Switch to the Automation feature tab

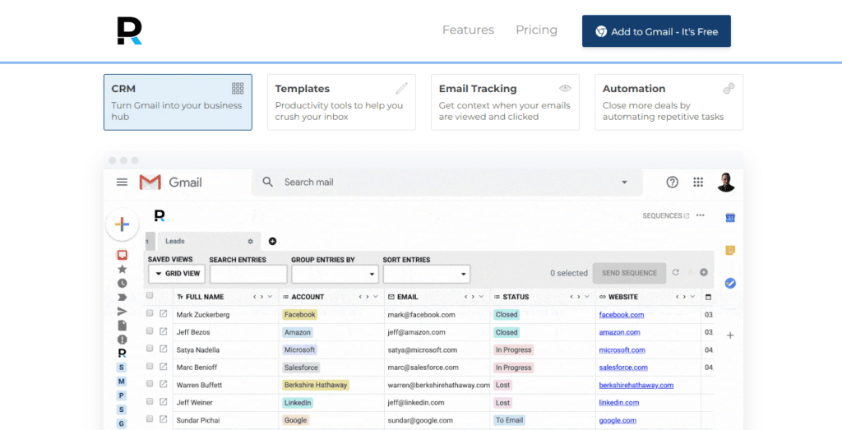coord(668,102)
